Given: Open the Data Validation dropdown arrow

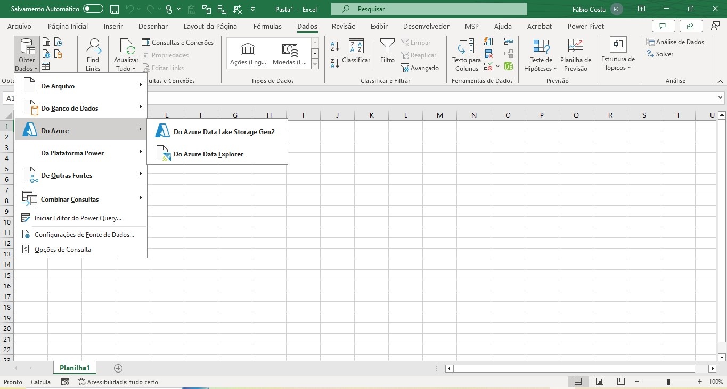Looking at the screenshot, I should [497, 67].
